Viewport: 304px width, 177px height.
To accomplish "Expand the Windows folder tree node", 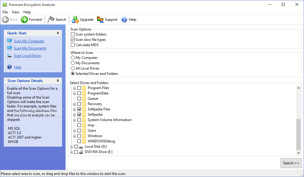I will 74,136.
